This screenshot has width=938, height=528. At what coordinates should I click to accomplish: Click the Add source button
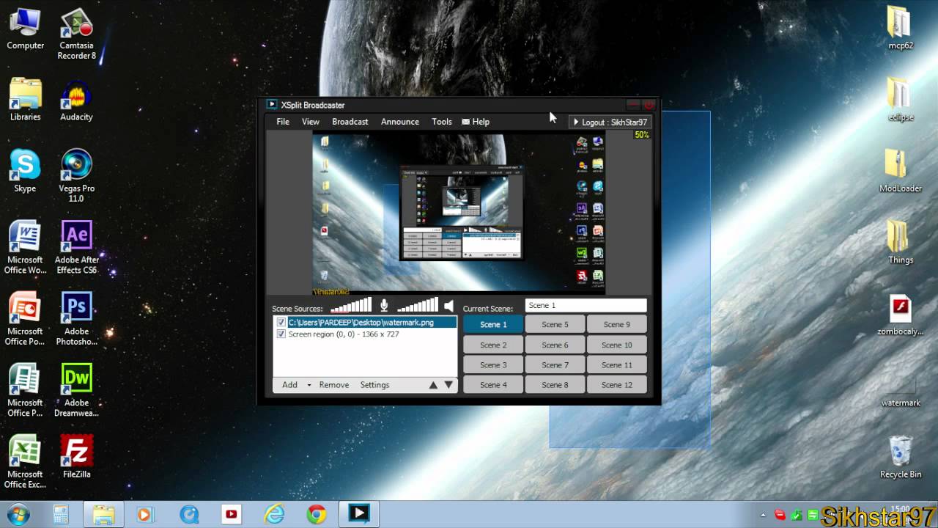[x=290, y=385]
